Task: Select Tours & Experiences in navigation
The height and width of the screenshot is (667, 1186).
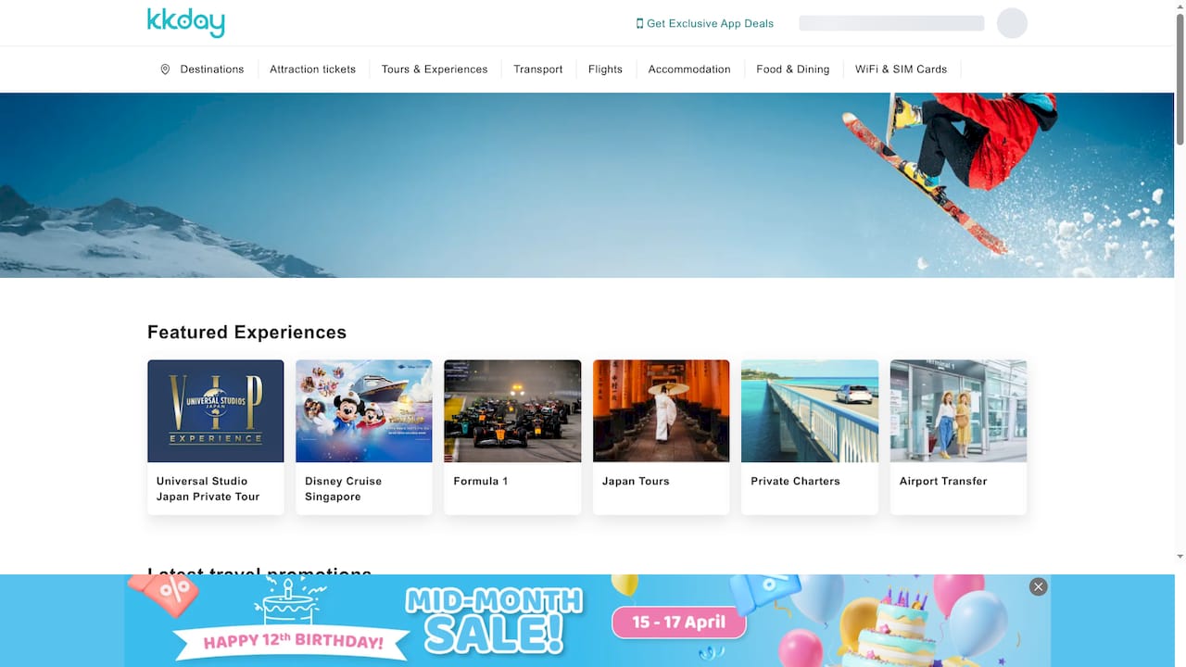Action: (x=435, y=69)
